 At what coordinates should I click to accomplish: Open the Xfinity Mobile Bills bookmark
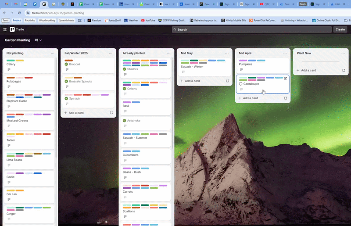[234, 20]
